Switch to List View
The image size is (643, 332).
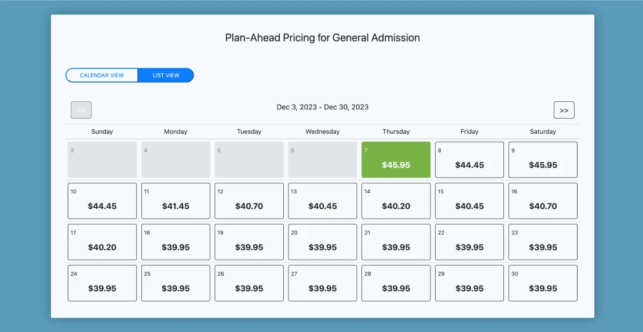pyautogui.click(x=166, y=75)
